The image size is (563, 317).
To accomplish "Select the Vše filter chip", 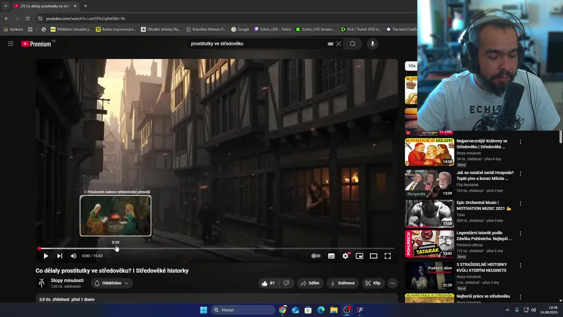I will tap(411, 66).
